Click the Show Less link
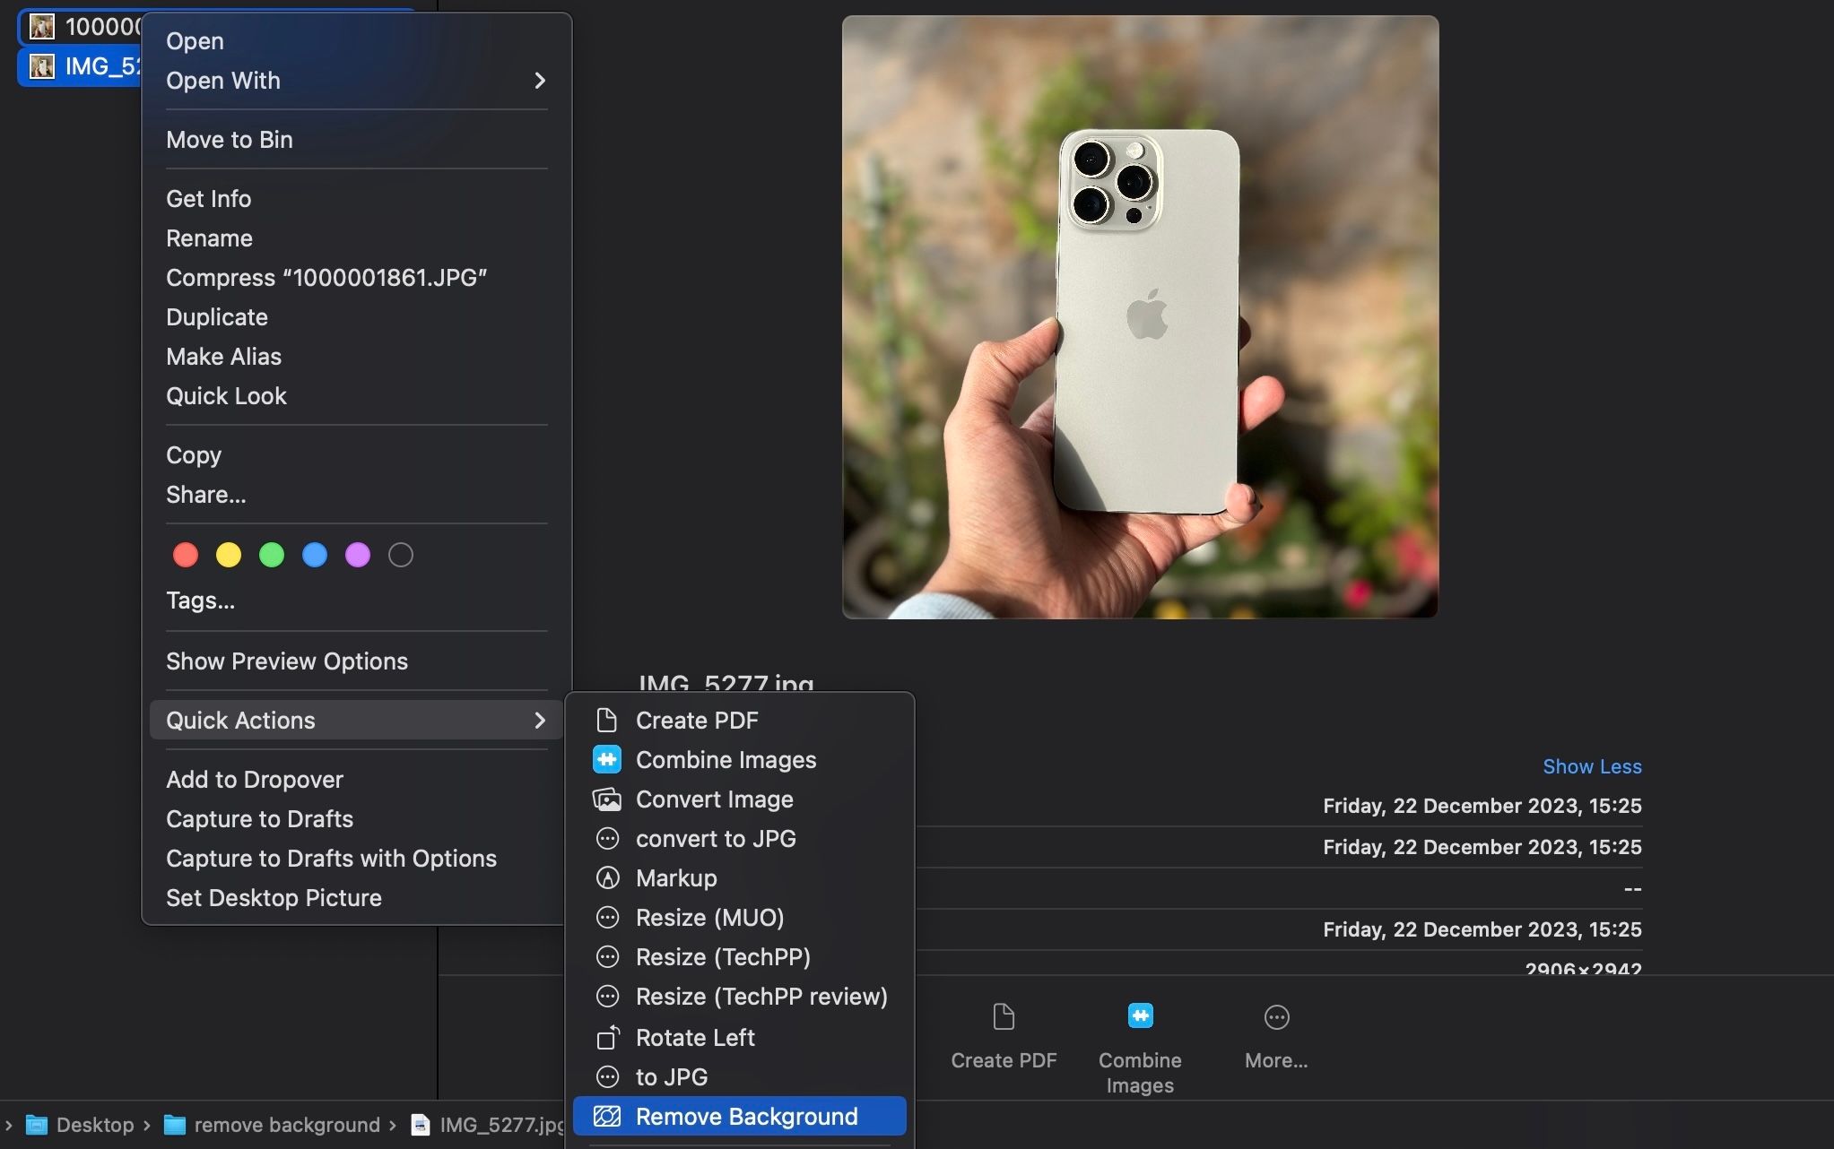The height and width of the screenshot is (1149, 1834). tap(1591, 766)
